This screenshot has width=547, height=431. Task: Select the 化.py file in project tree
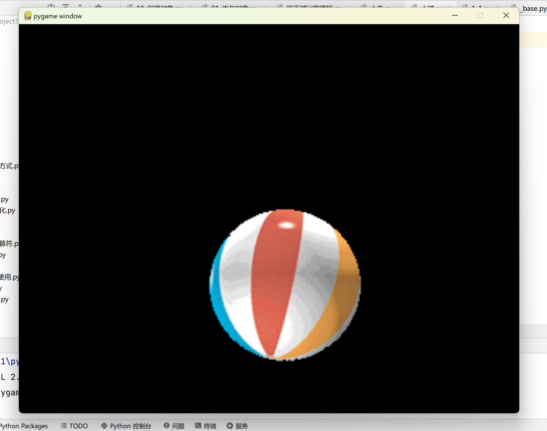pos(8,210)
